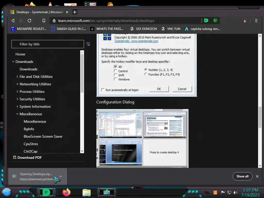This screenshot has height=198, width=264.
Task: Click the Run automatically at logon checkbox
Action: tap(103, 90)
